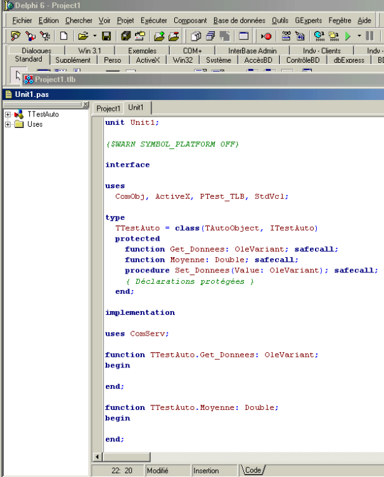Open the Fichier menu
Image resolution: width=384 pixels, height=477 pixels.
click(22, 20)
